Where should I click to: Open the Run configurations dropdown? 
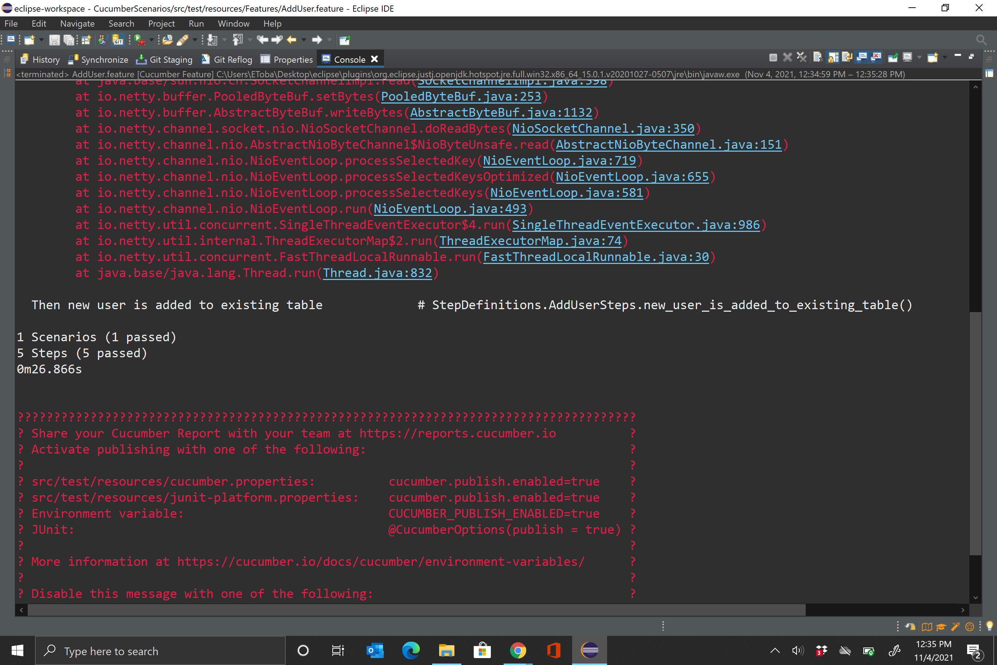(152, 40)
